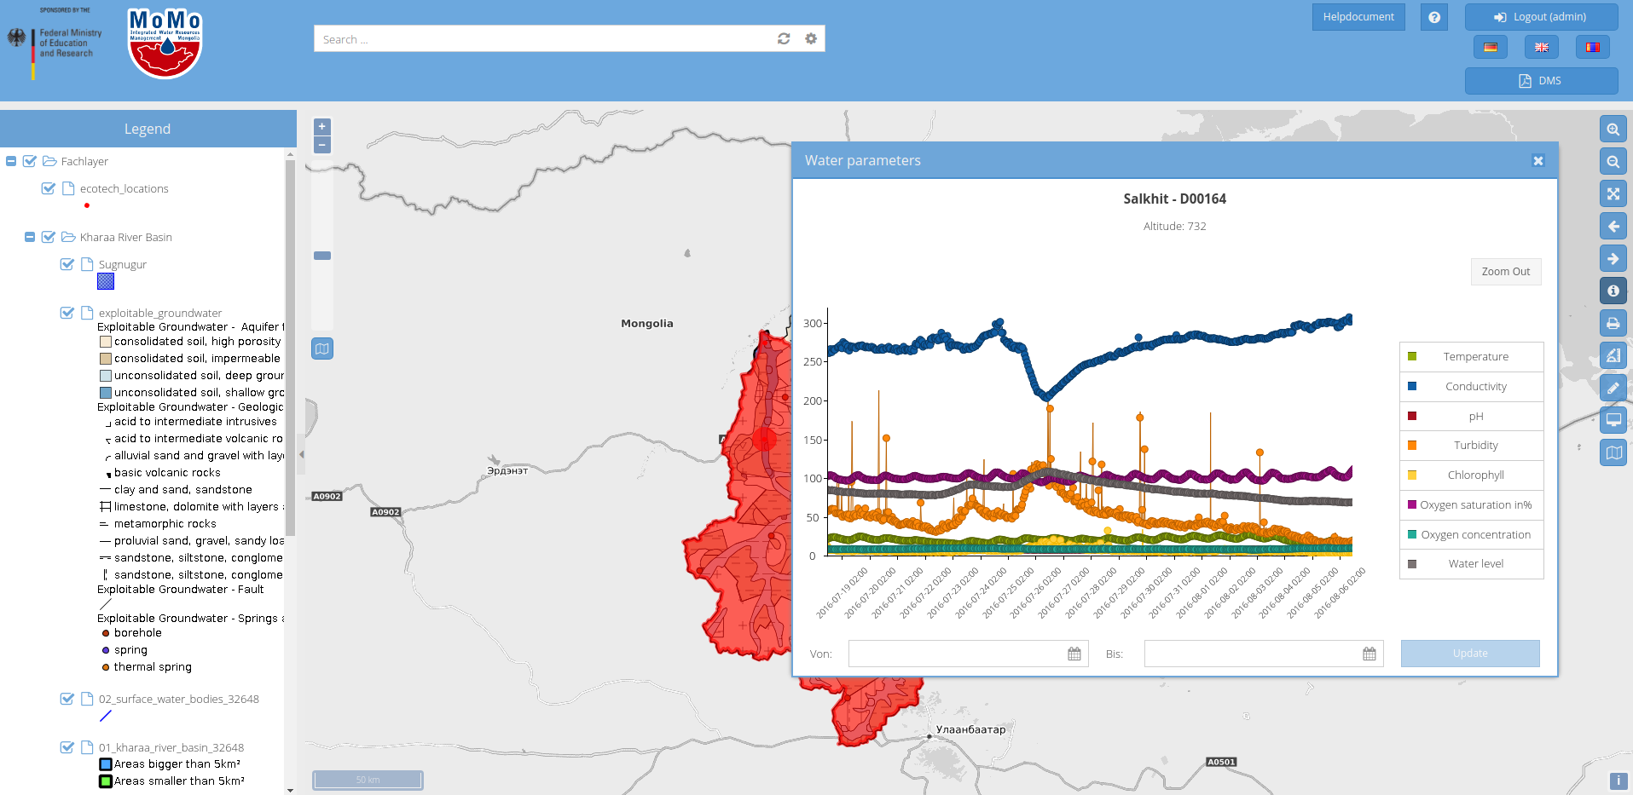This screenshot has height=795, width=1633.
Task: Open the print map tool
Action: (1613, 323)
